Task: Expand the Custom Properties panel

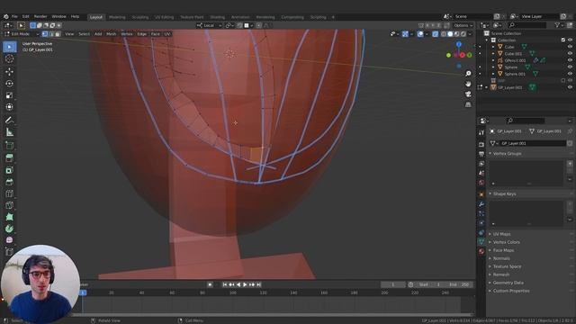Action: pyautogui.click(x=511, y=291)
